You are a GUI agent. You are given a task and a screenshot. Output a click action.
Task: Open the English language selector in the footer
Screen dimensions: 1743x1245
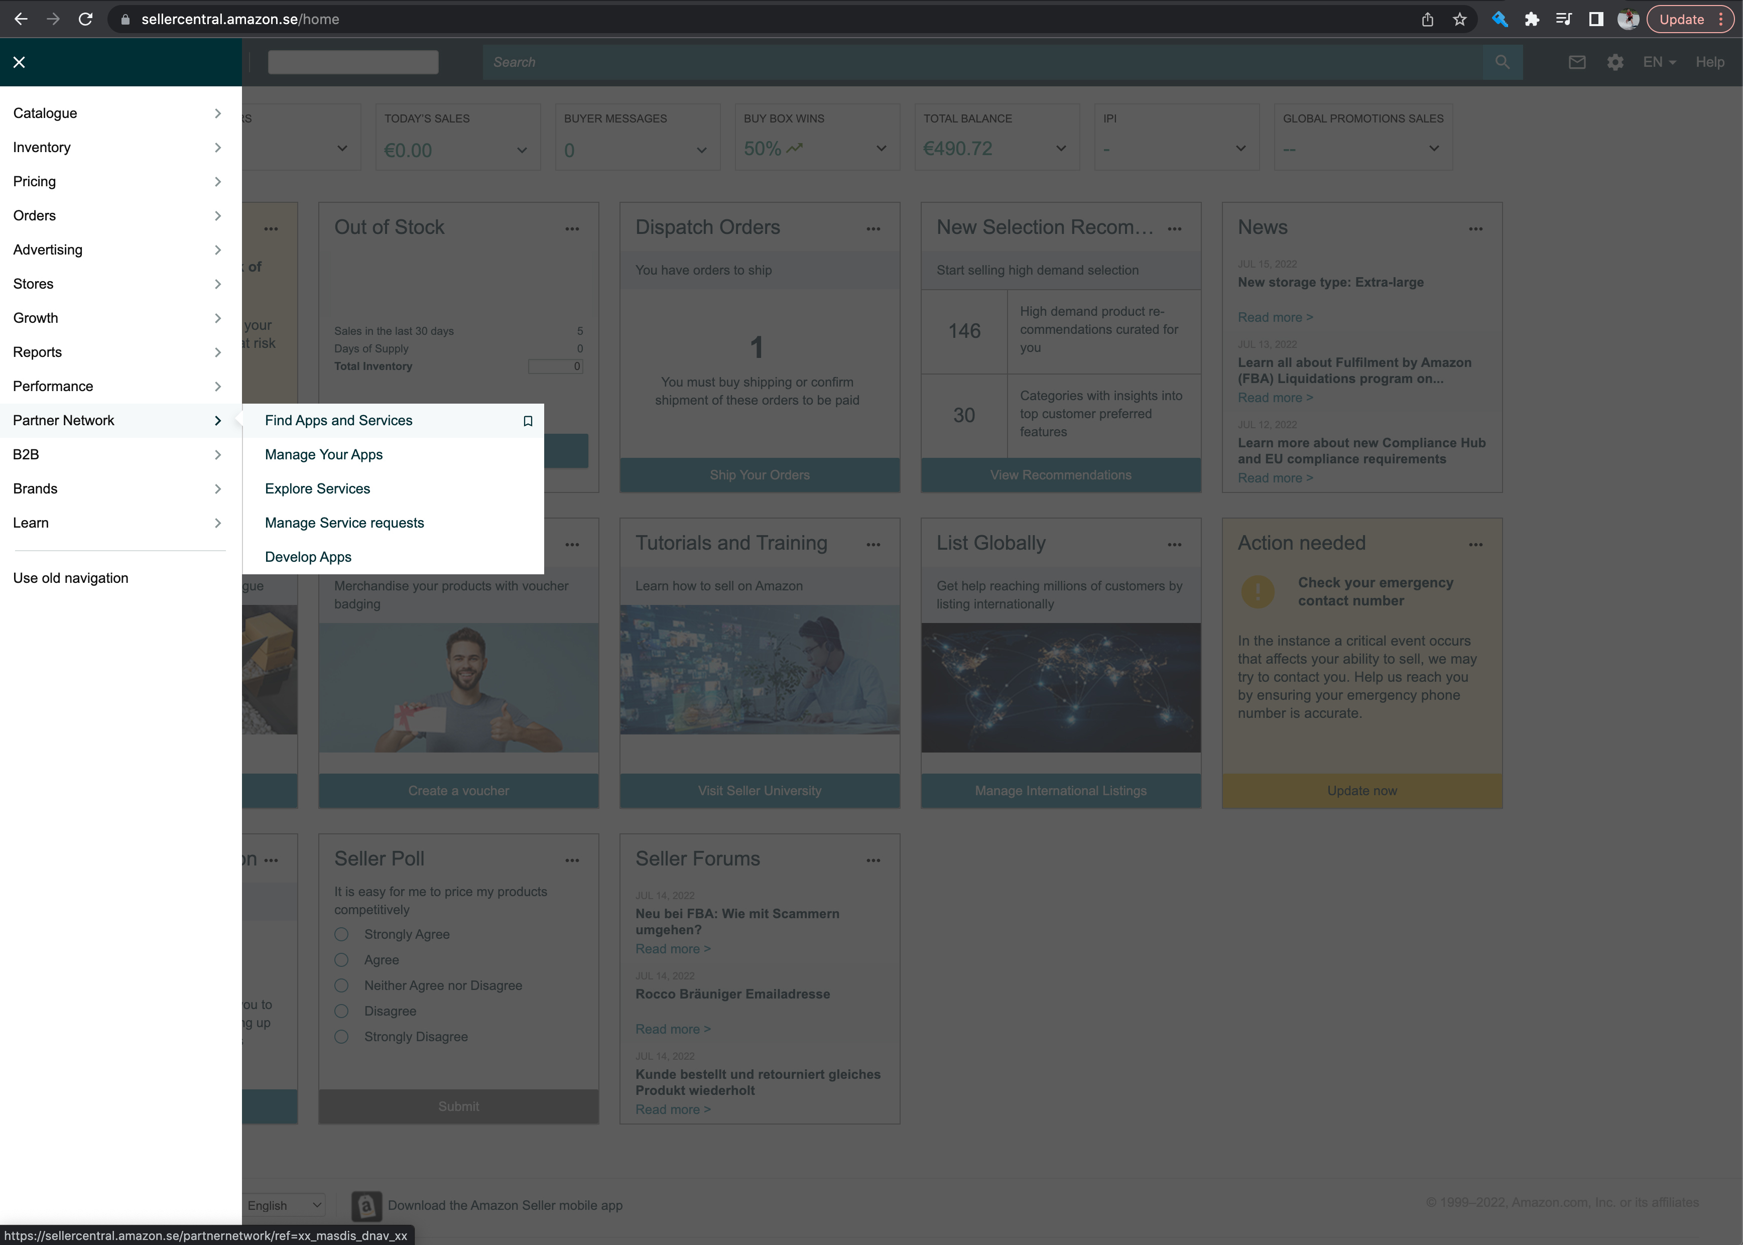tap(284, 1205)
